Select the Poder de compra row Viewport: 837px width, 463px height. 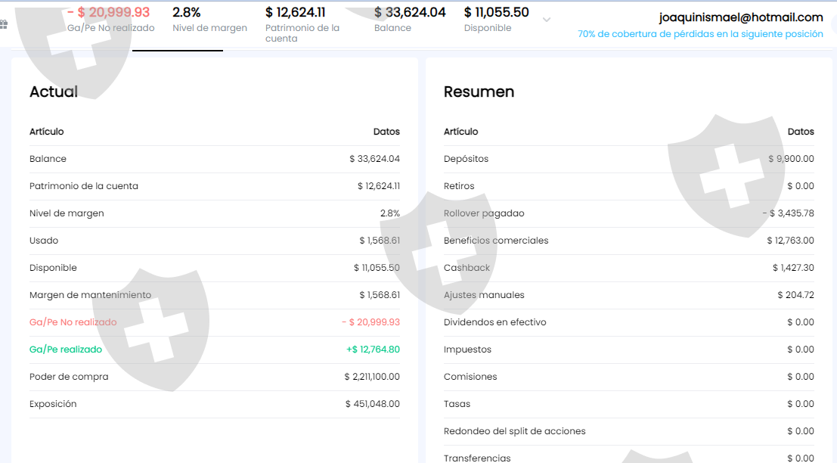pyautogui.click(x=215, y=377)
